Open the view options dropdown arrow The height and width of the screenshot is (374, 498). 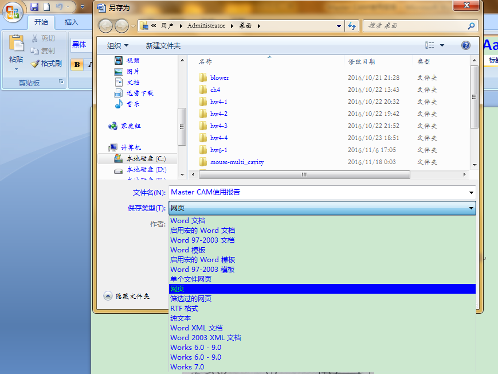click(x=442, y=45)
